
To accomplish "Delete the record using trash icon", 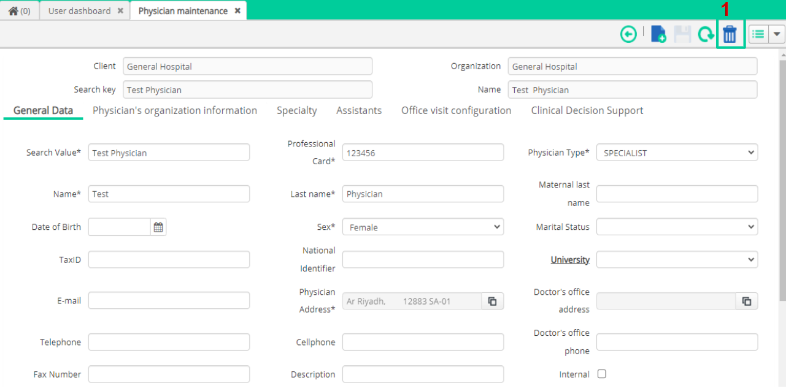I will pos(730,34).
